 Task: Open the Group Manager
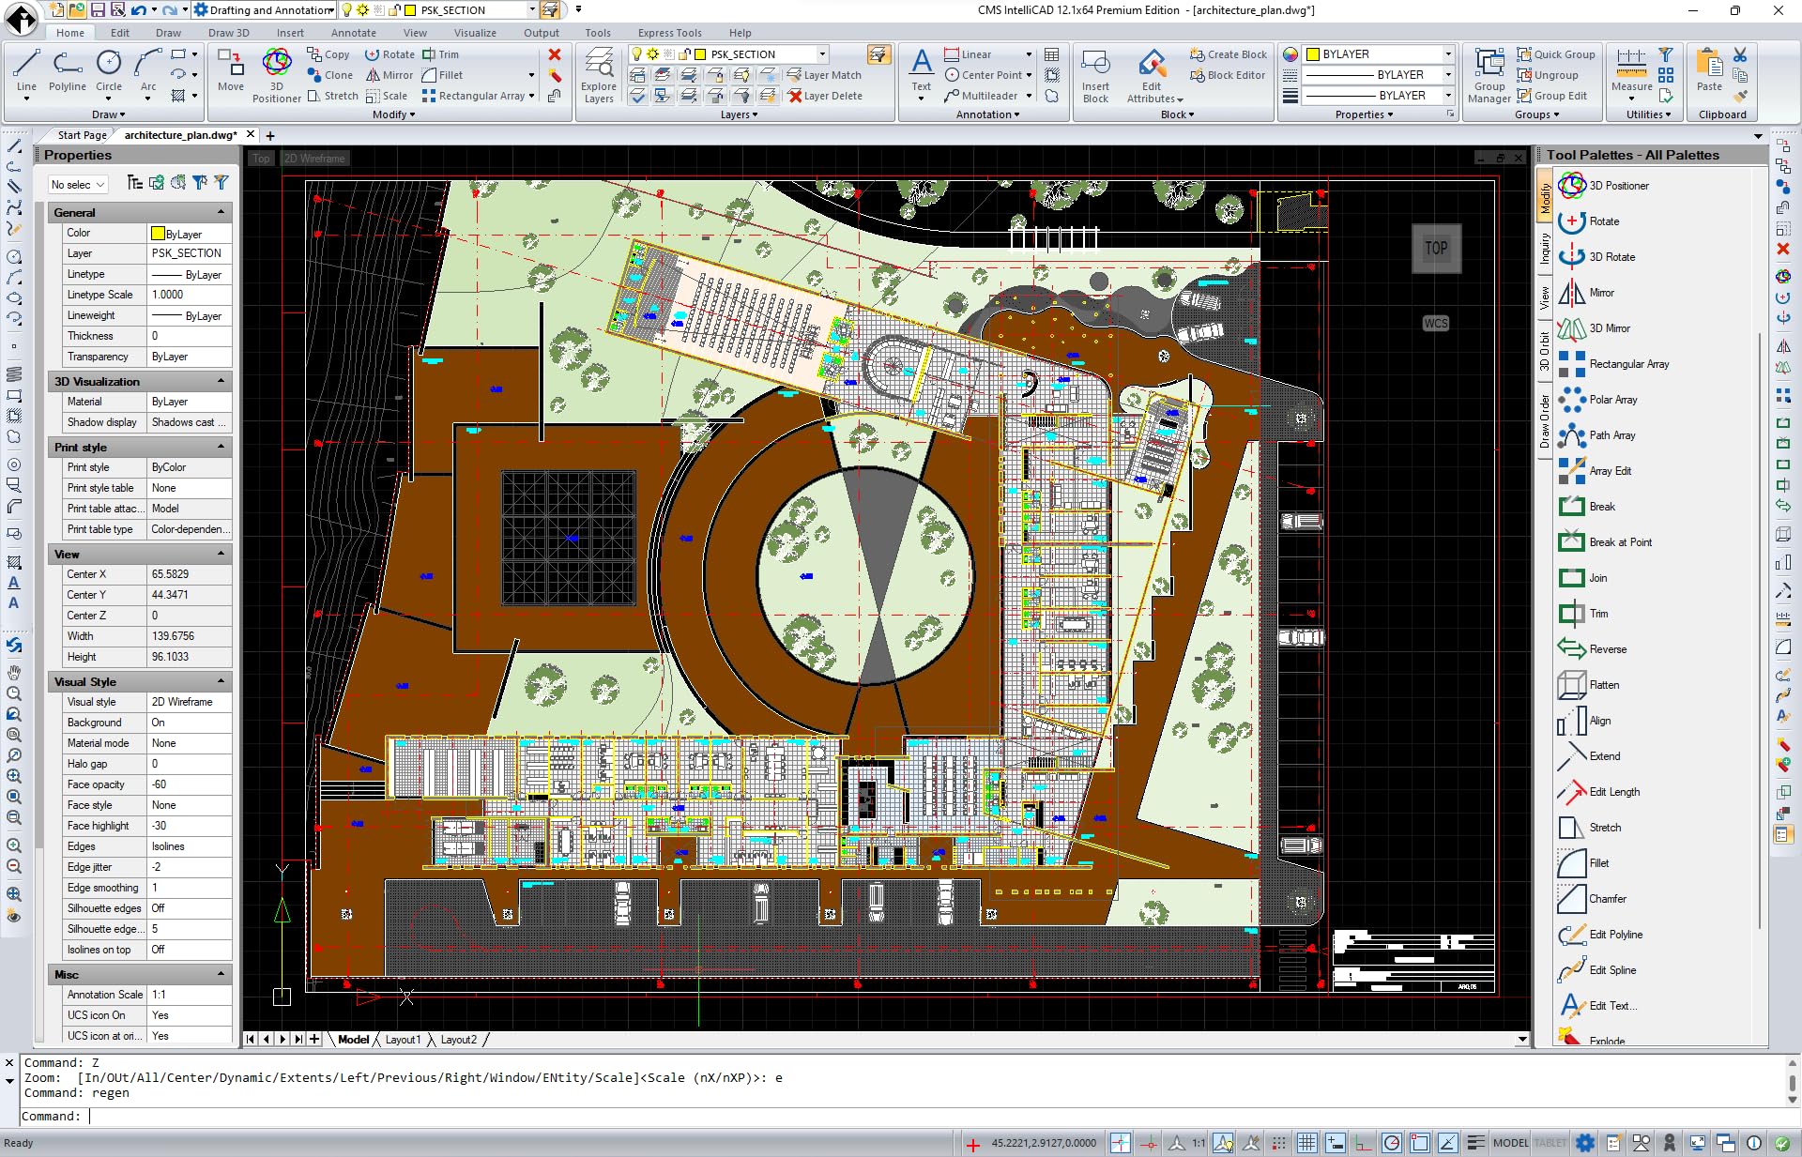(1489, 75)
